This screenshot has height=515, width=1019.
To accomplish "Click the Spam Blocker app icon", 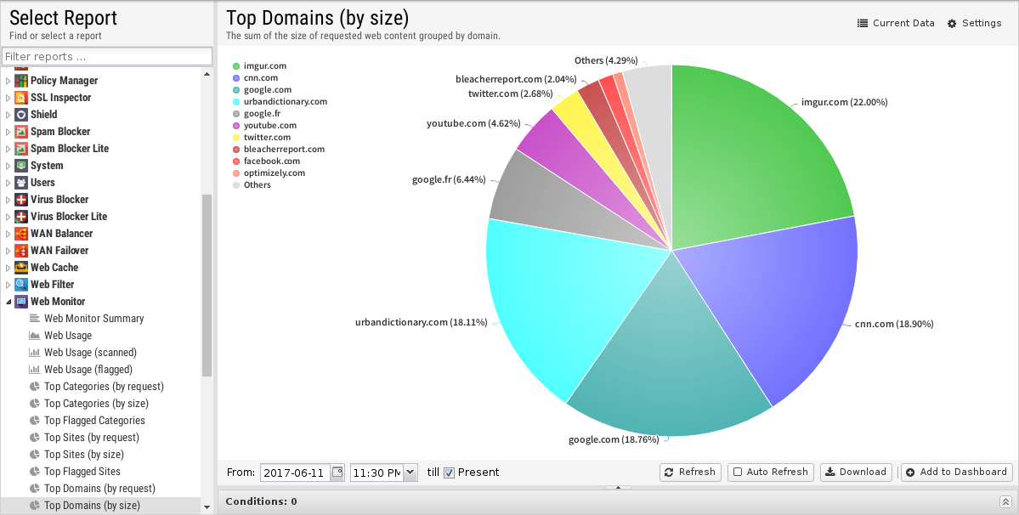I will (x=20, y=131).
